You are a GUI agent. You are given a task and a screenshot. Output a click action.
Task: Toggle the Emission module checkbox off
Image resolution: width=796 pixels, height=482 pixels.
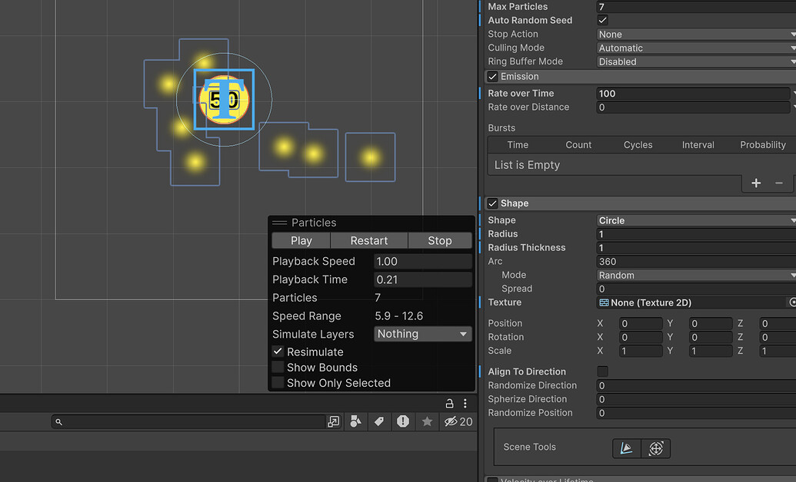coord(491,76)
